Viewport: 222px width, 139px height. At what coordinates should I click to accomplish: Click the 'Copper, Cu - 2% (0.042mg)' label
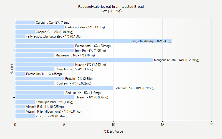(54, 32)
